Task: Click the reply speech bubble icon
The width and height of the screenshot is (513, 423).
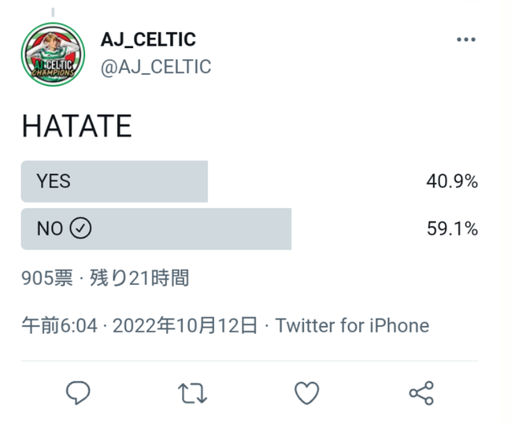Action: [x=78, y=392]
